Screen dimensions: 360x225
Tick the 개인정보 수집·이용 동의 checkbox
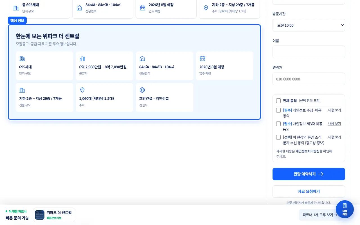coord(278,110)
